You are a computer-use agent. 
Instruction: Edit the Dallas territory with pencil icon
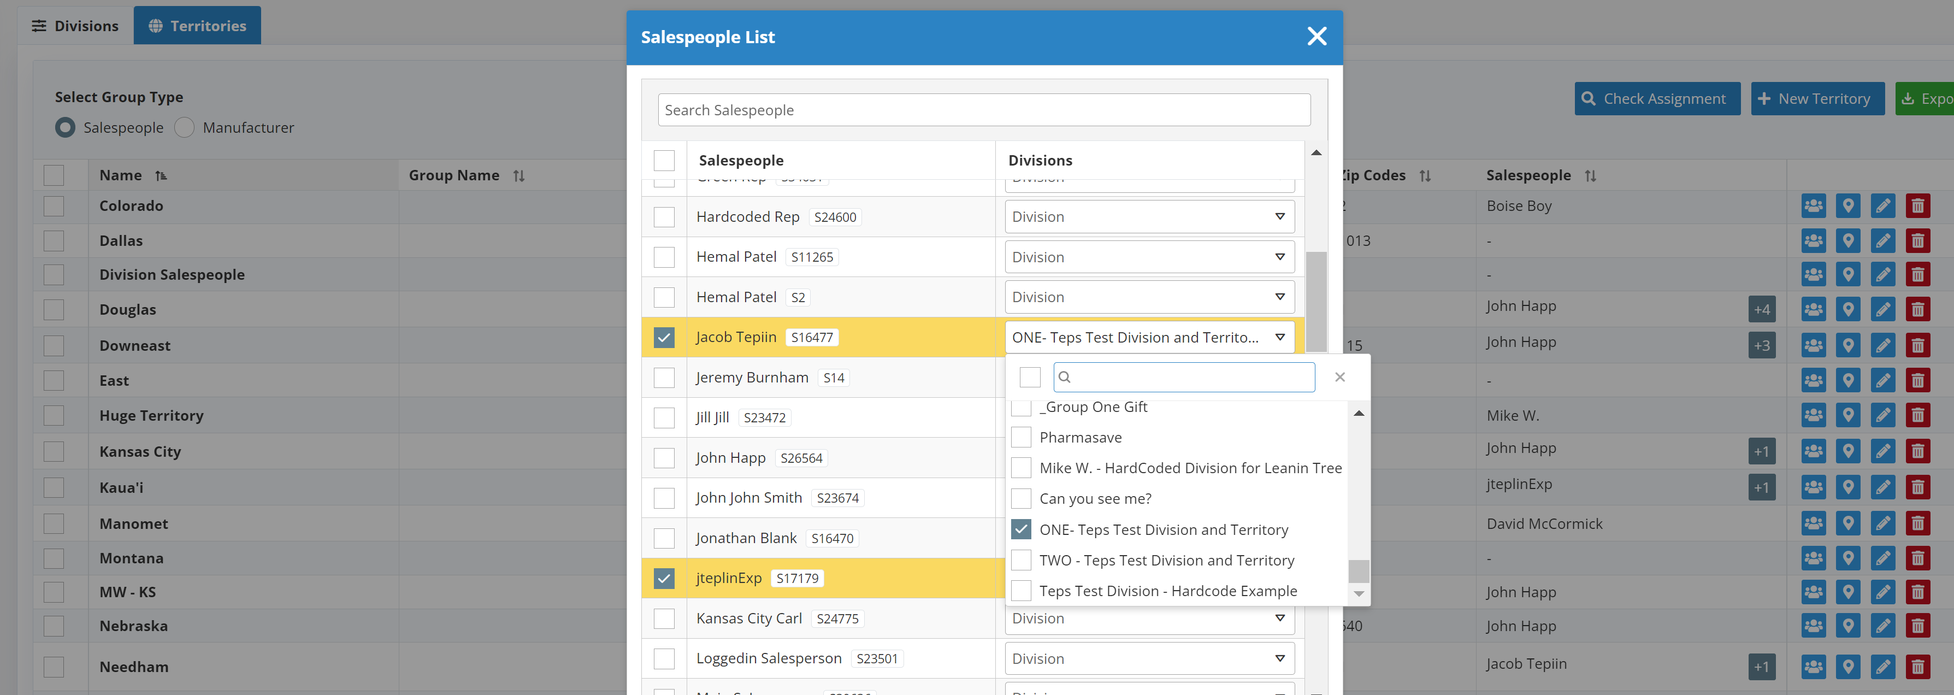[1882, 242]
